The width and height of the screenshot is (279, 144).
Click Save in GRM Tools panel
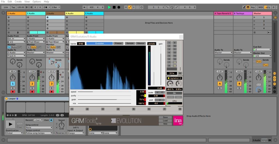click(x=165, y=117)
